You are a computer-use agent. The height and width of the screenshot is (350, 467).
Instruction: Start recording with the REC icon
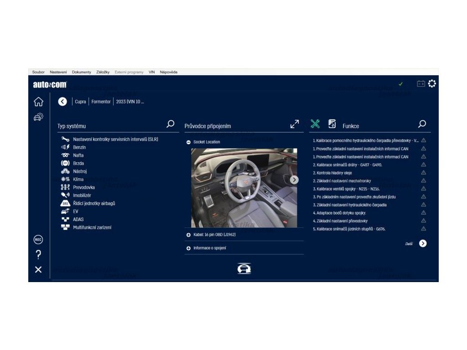point(38,240)
